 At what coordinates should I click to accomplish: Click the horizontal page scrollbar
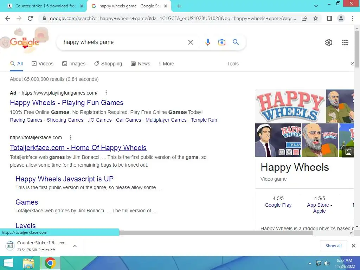tap(216, 233)
